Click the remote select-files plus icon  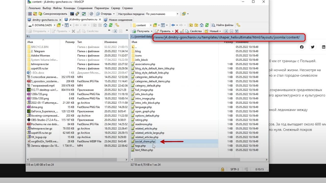(226, 31)
